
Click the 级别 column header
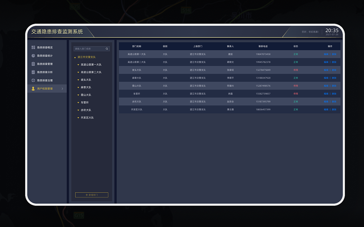click(165, 46)
